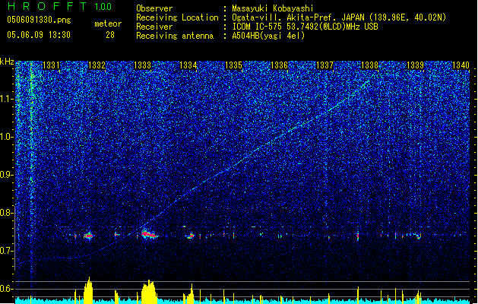
Task: Click time marker 1337
Action: (x=325, y=65)
